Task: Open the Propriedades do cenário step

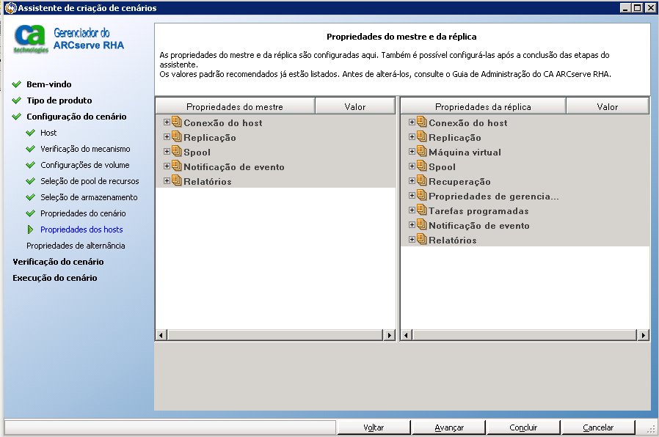Action: point(83,213)
